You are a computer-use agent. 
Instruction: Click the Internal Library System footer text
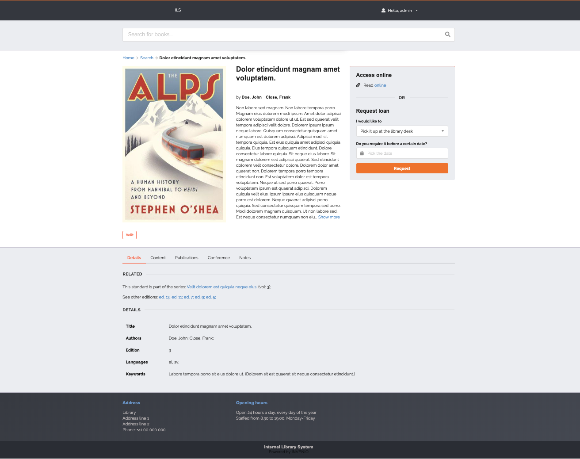click(x=289, y=447)
